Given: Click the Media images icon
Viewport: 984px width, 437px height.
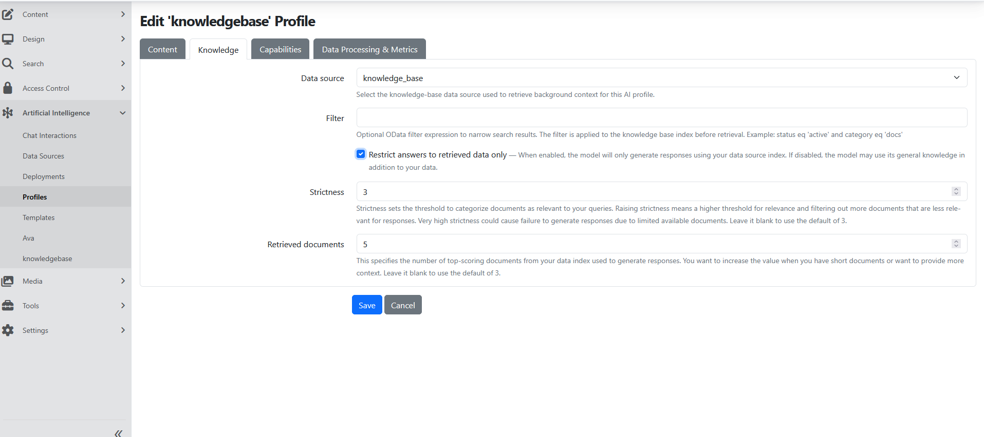Looking at the screenshot, I should [x=8, y=281].
